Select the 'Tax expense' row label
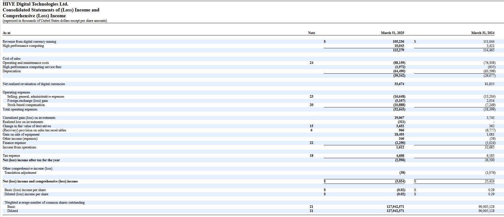Screen dimensions: 504x217 tap(11, 156)
